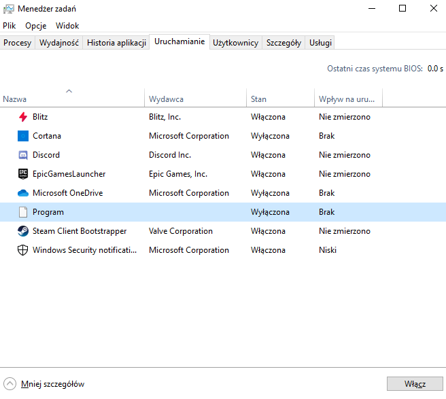This screenshot has width=446, height=399.
Task: Click the Epic Games, Inc. publisher cell
Action: (x=178, y=174)
